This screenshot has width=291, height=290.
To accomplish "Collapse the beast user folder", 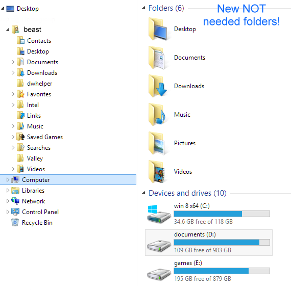I will click(8, 30).
